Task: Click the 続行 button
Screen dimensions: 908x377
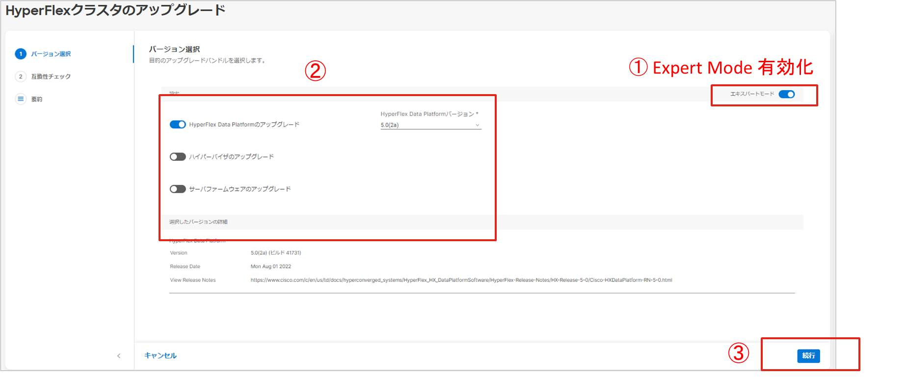Action: [808, 356]
